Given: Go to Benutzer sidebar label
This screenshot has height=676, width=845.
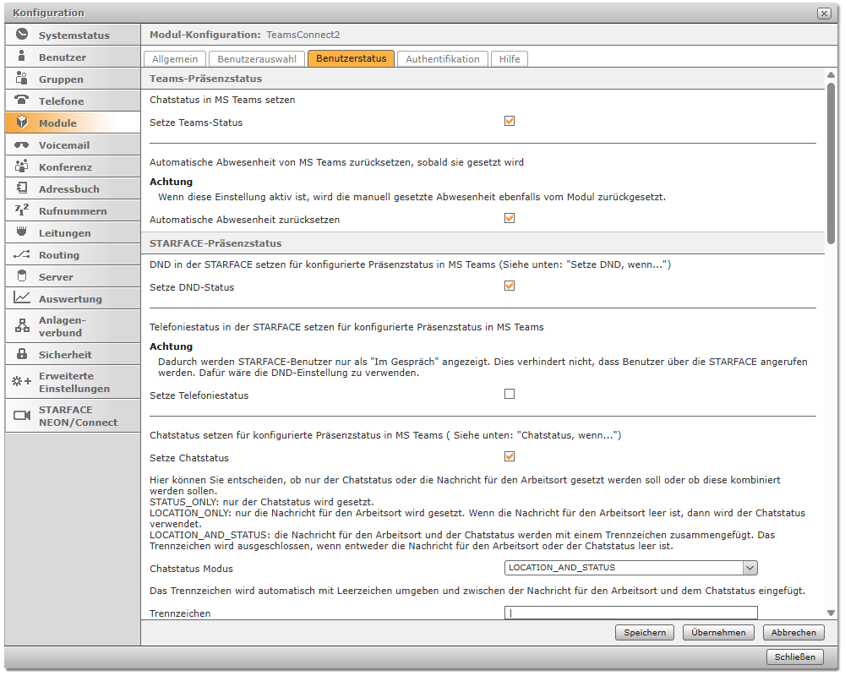Looking at the screenshot, I should click(62, 57).
